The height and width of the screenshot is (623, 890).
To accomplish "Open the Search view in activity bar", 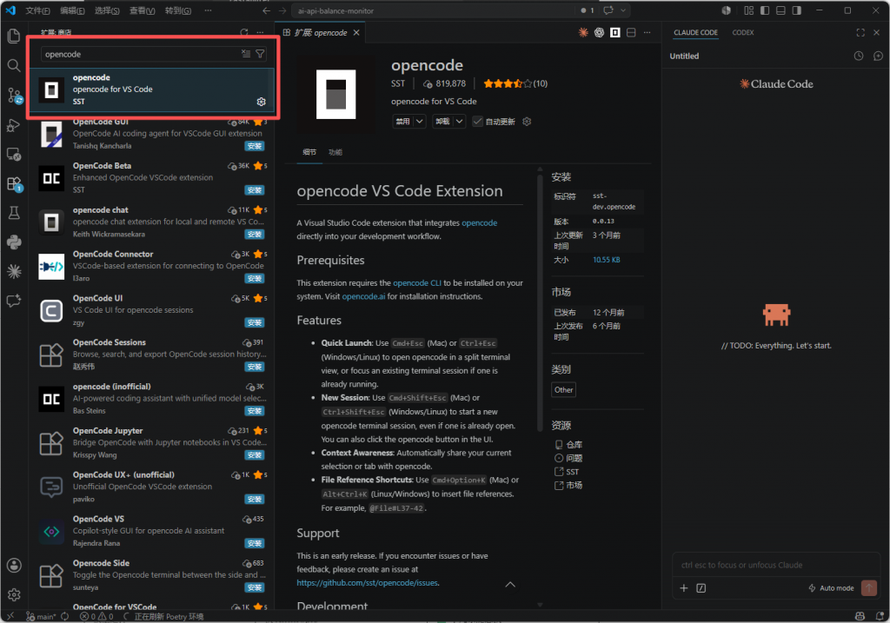I will click(x=14, y=65).
